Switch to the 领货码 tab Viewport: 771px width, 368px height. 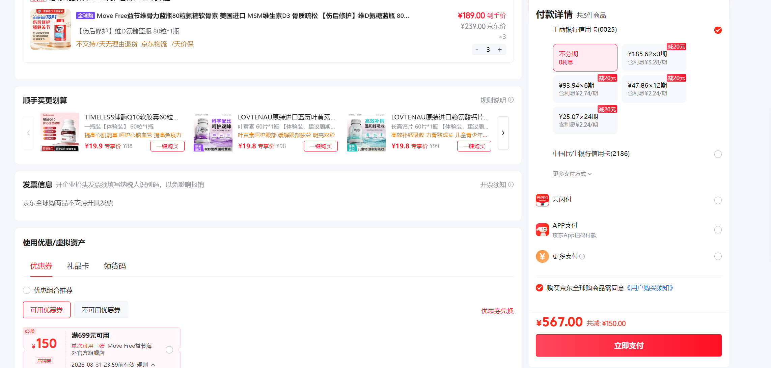point(115,266)
